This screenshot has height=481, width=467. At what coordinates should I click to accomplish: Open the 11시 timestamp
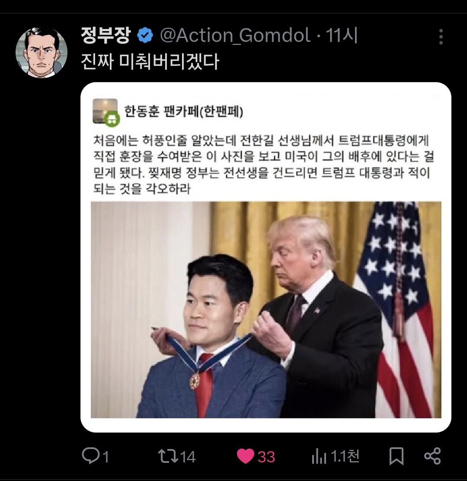pyautogui.click(x=342, y=35)
